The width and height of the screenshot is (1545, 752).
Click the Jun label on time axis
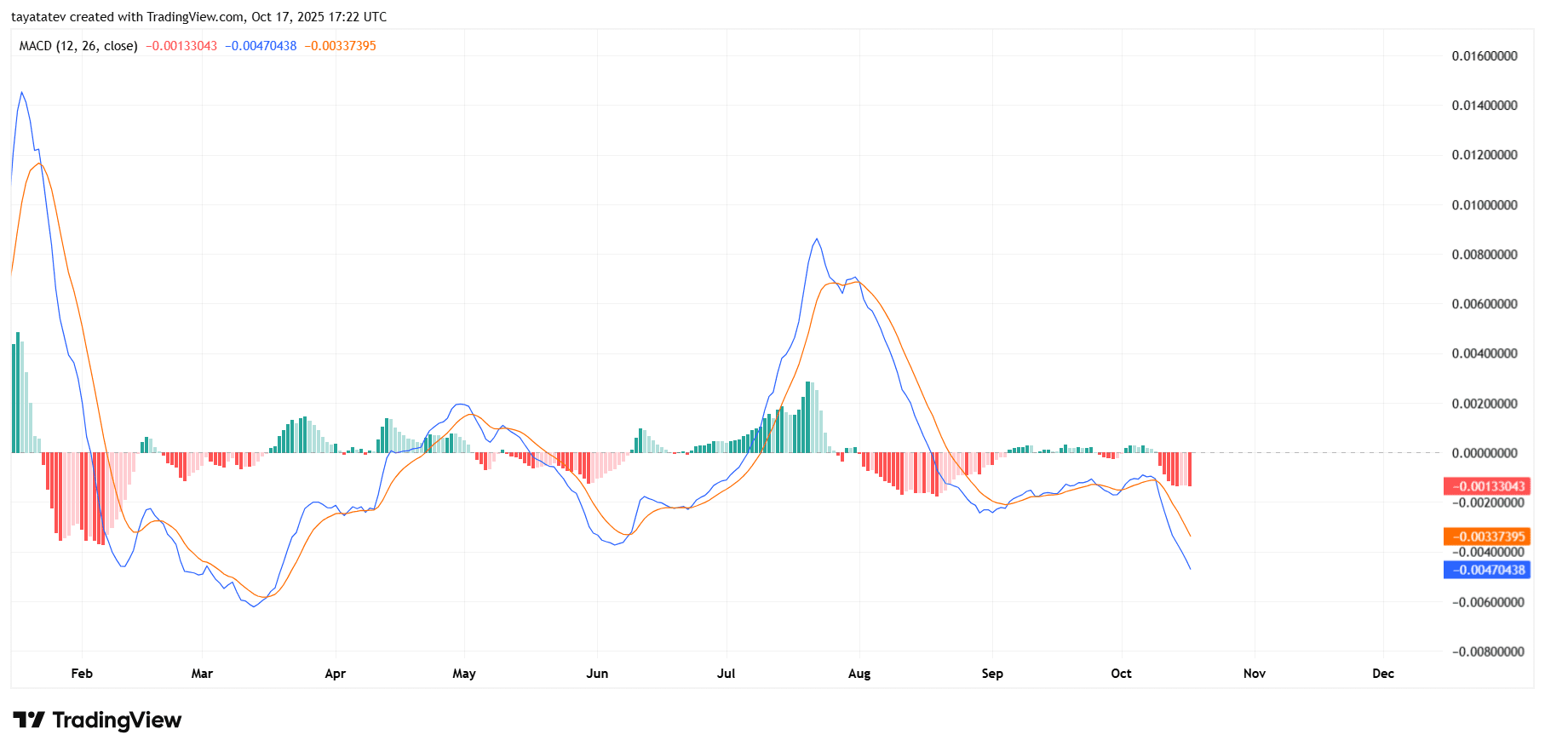pos(597,674)
